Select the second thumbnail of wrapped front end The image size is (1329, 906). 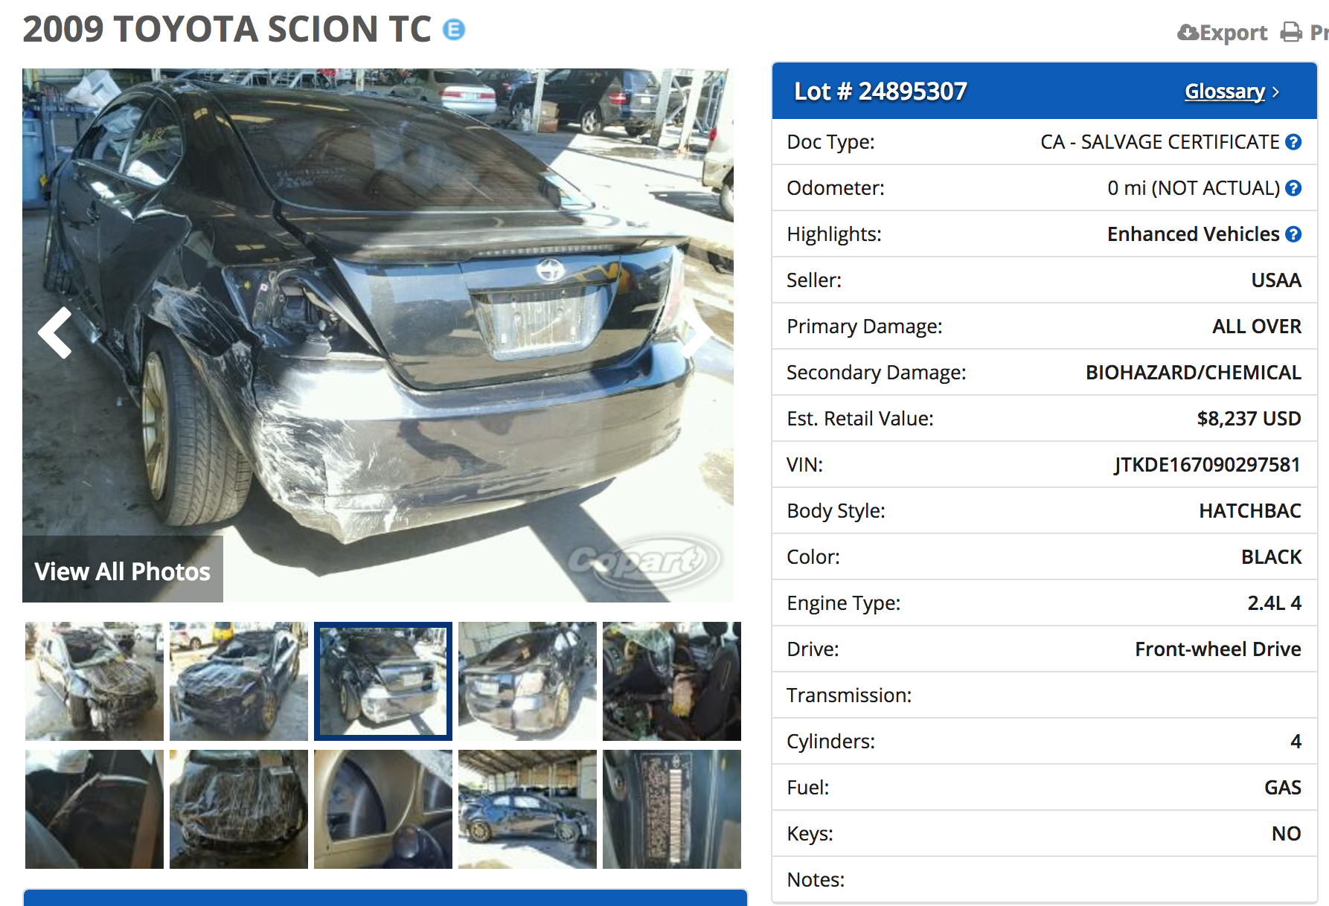point(239,681)
